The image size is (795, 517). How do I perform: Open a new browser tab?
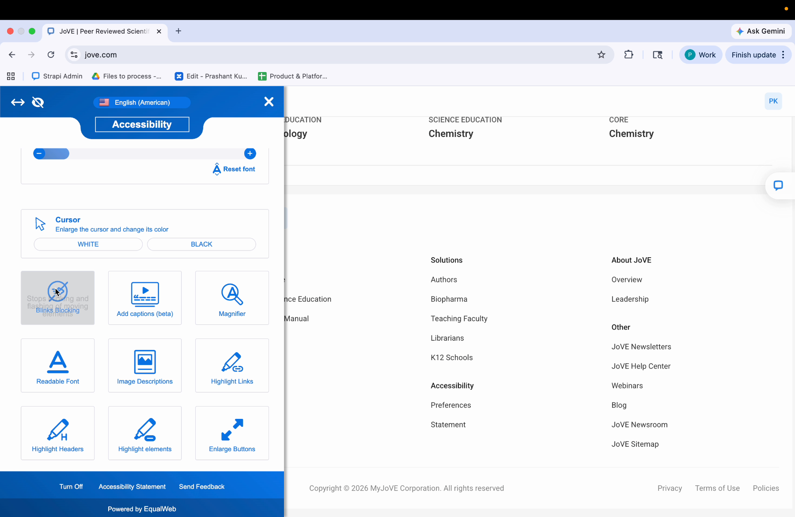pos(178,31)
